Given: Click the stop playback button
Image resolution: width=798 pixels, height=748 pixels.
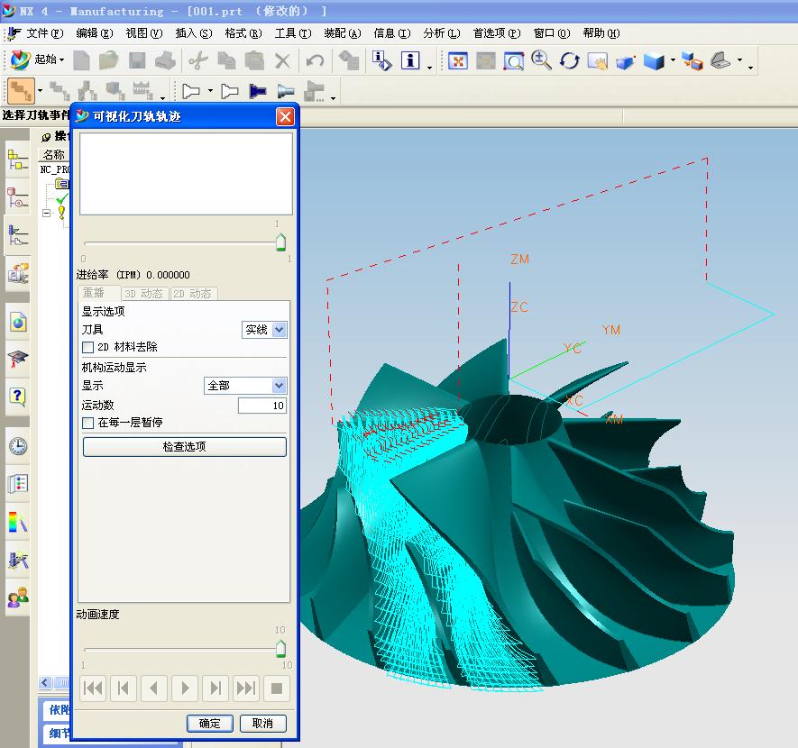Looking at the screenshot, I should pos(277,689).
